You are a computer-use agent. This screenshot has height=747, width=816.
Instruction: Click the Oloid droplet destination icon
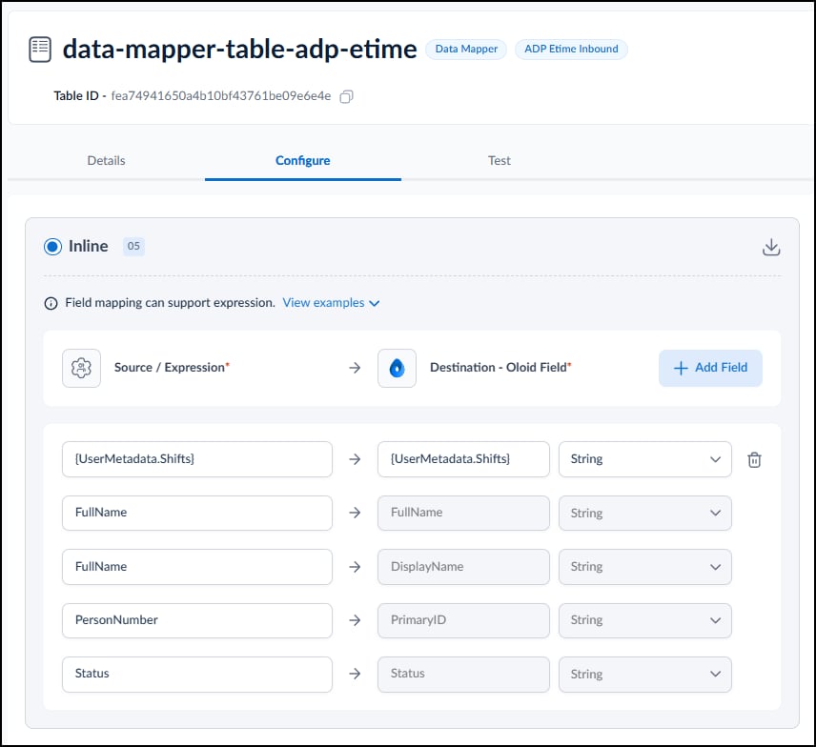click(x=397, y=368)
